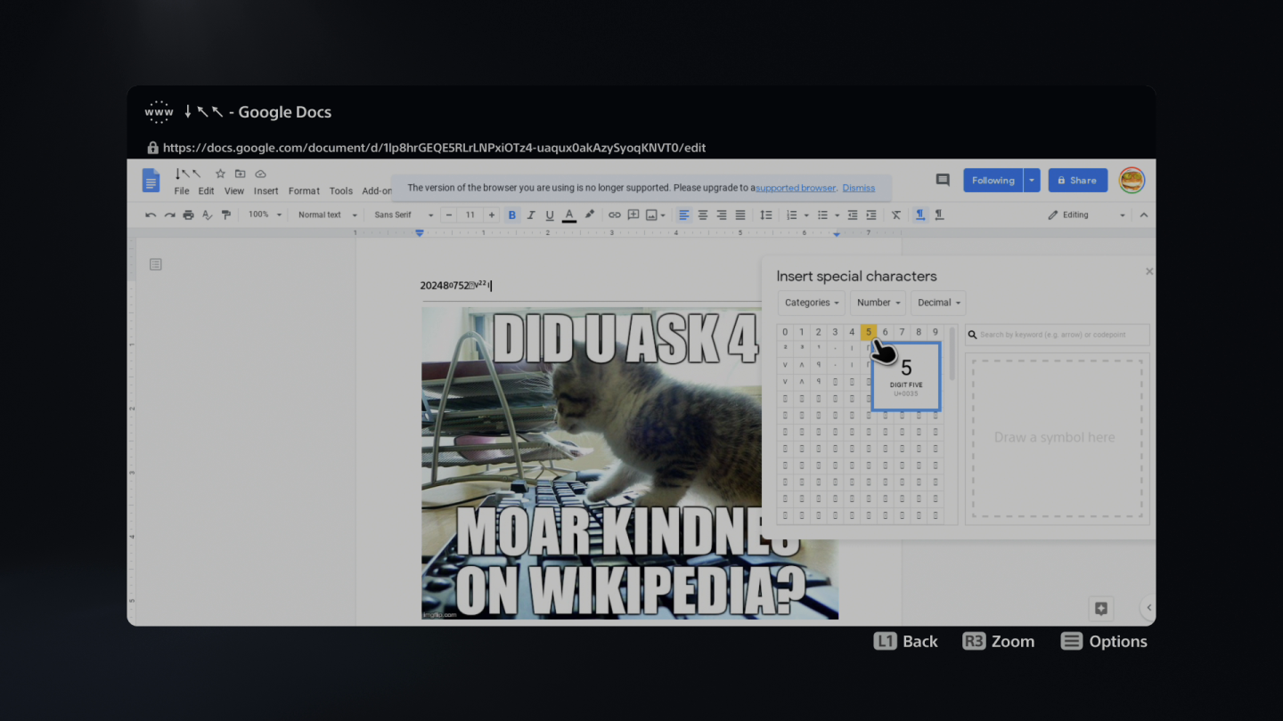1283x721 pixels.
Task: Insert digit 7 from character grid
Action: coord(902,332)
